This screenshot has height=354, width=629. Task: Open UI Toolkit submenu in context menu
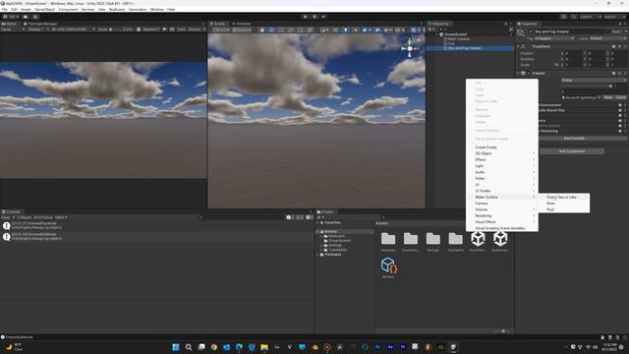click(502, 191)
